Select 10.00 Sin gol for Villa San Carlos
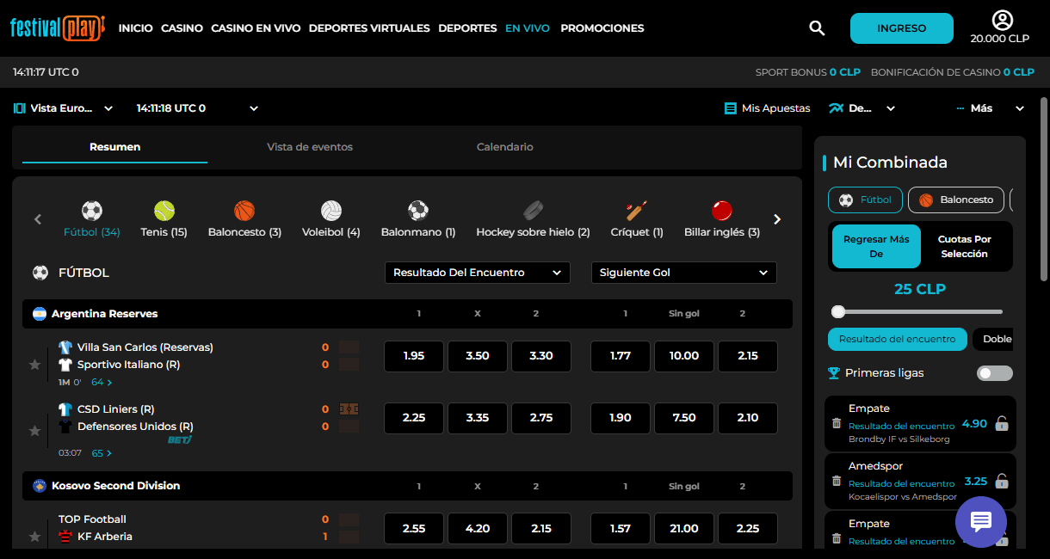 pos(684,356)
